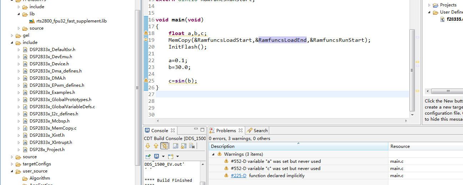Select DSP28x_Project.h file
Image resolution: width=463 pixels, height=185 pixels.
(x=47, y=150)
